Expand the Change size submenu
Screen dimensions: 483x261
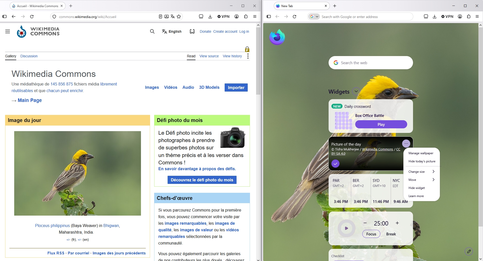(x=422, y=172)
